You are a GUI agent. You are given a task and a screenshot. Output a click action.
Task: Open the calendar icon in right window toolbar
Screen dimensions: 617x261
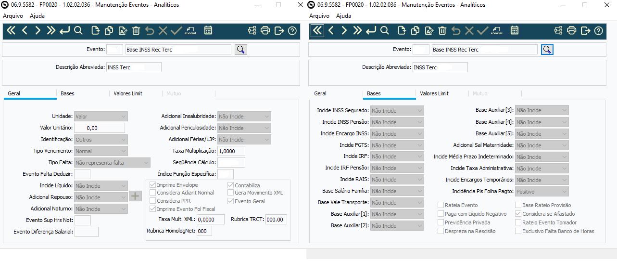pyautogui.click(x=514, y=31)
